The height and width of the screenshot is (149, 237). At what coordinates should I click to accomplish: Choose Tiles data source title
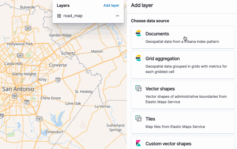pyautogui.click(x=150, y=119)
